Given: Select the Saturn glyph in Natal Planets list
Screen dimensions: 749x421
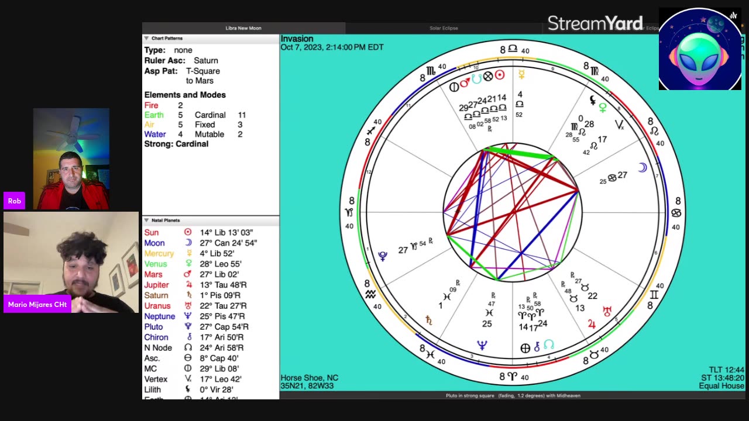Looking at the screenshot, I should click(x=188, y=295).
